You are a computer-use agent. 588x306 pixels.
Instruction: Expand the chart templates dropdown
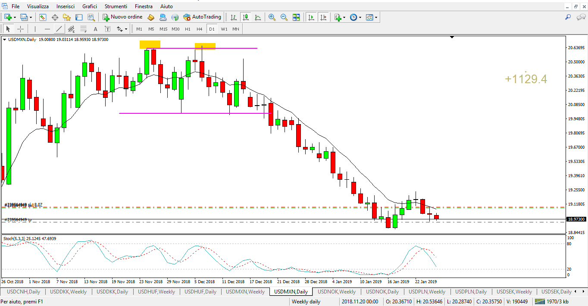pyautogui.click(x=376, y=18)
